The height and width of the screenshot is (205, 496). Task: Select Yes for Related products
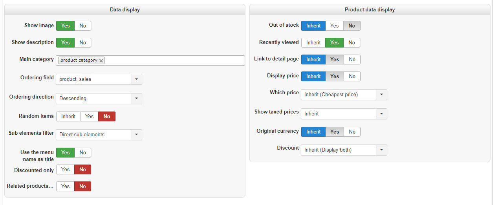[x=66, y=187]
